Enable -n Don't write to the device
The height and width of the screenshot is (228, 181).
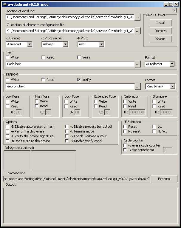coord(7,141)
